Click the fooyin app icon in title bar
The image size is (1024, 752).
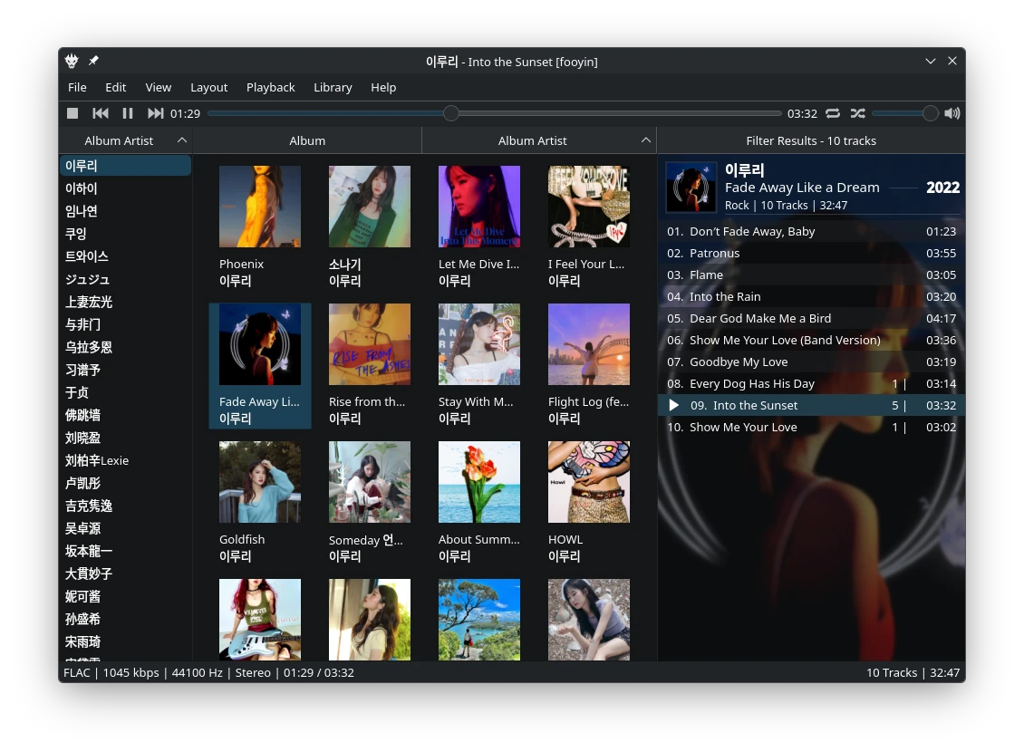click(x=72, y=61)
